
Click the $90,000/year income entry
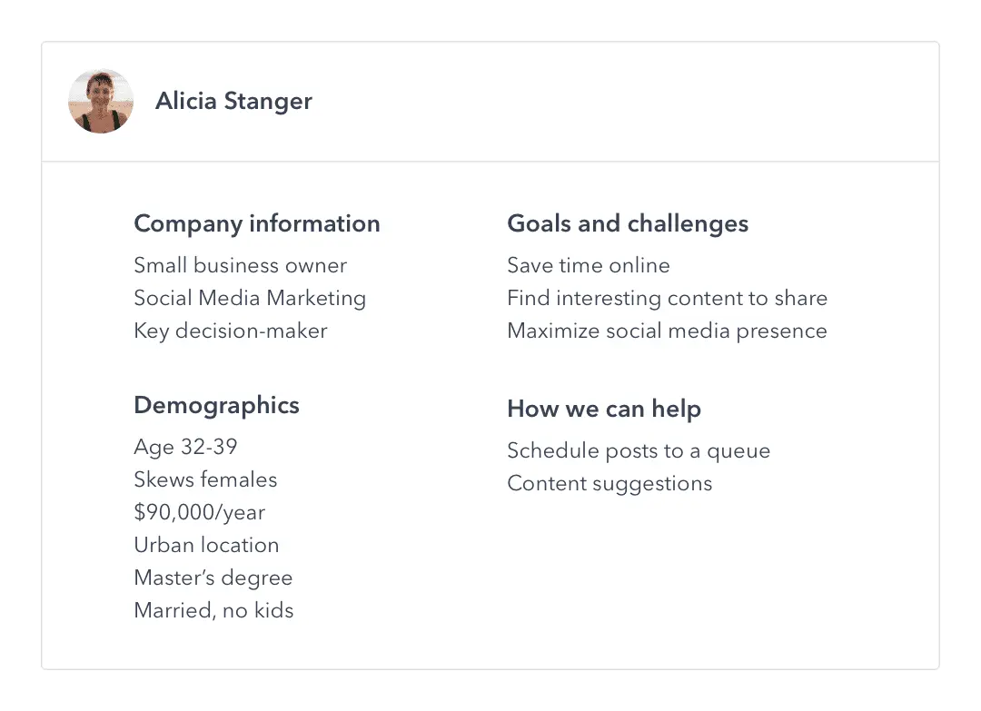point(199,512)
